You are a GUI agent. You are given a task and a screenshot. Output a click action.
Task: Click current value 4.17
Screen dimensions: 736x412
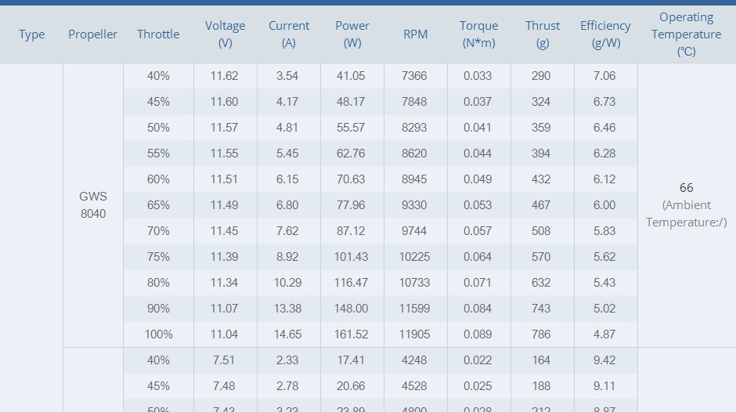[287, 102]
